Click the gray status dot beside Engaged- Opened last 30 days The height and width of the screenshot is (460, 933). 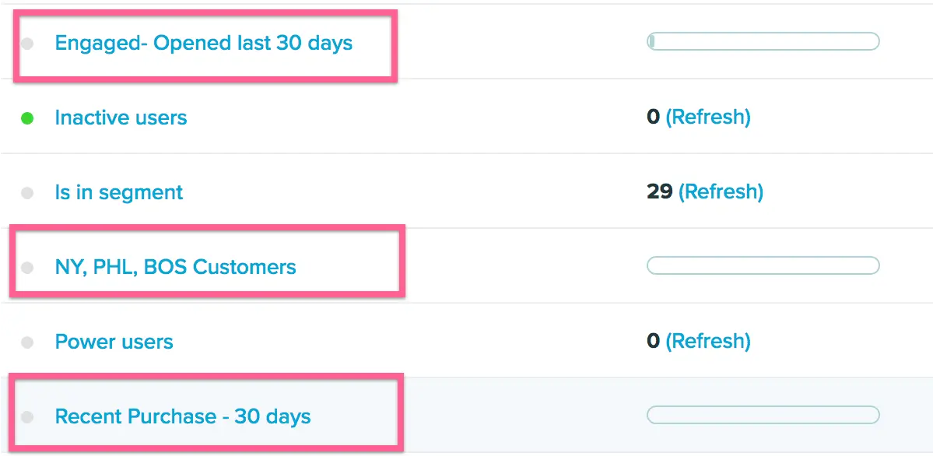27,44
